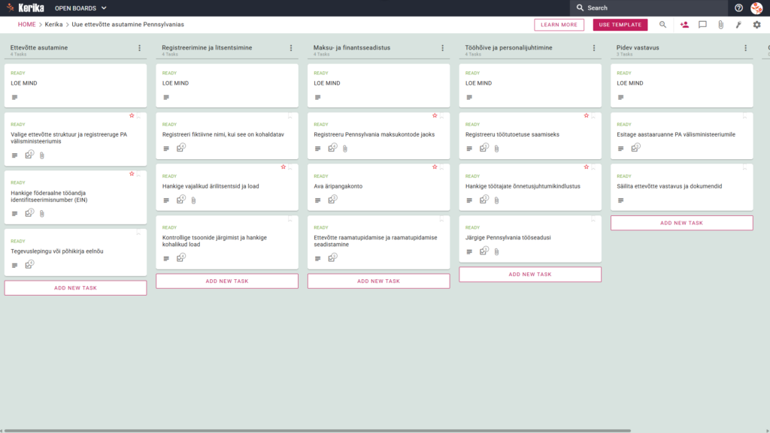The image size is (770, 433).
Task: Open Registreeri fiktiivne nimi card title
Action: click(223, 134)
